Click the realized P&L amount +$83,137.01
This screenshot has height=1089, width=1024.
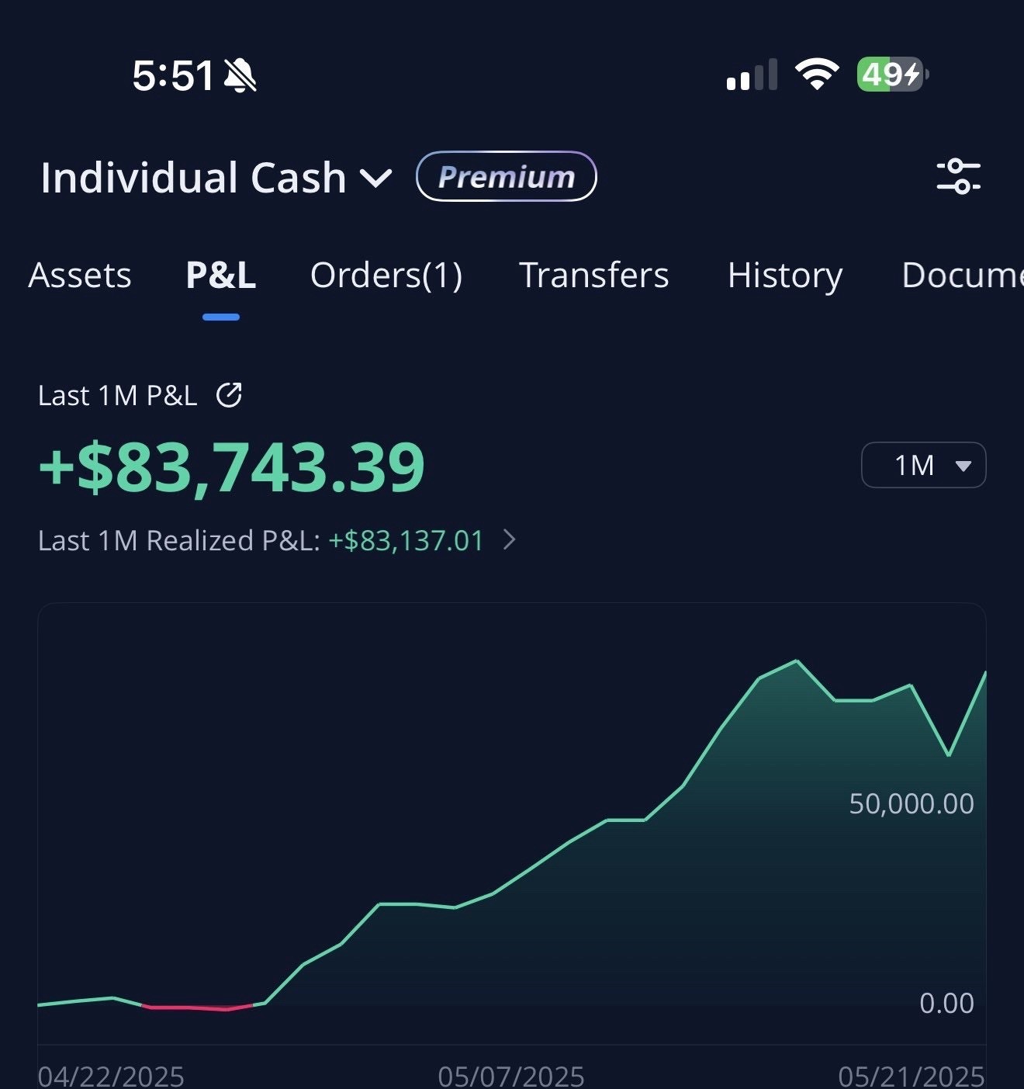(x=406, y=540)
